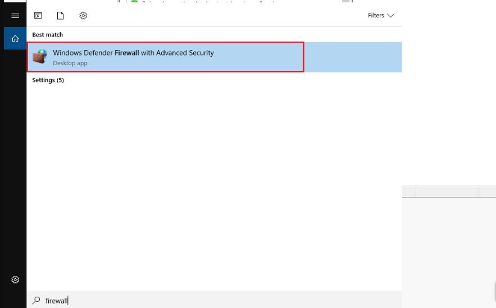Image resolution: width=496 pixels, height=308 pixels.
Task: Click the magnifier icon in search box
Action: pyautogui.click(x=37, y=301)
